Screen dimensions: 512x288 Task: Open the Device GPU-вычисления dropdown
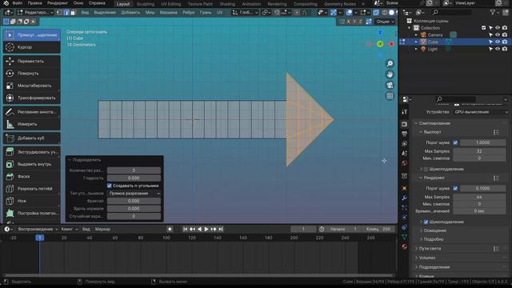(x=481, y=112)
